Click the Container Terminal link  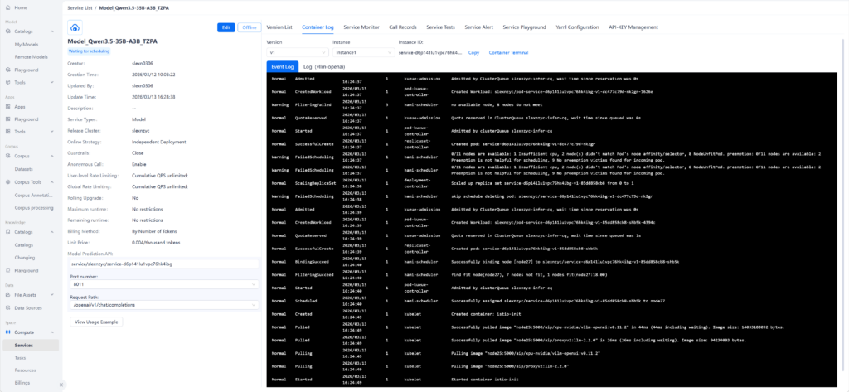tap(508, 52)
